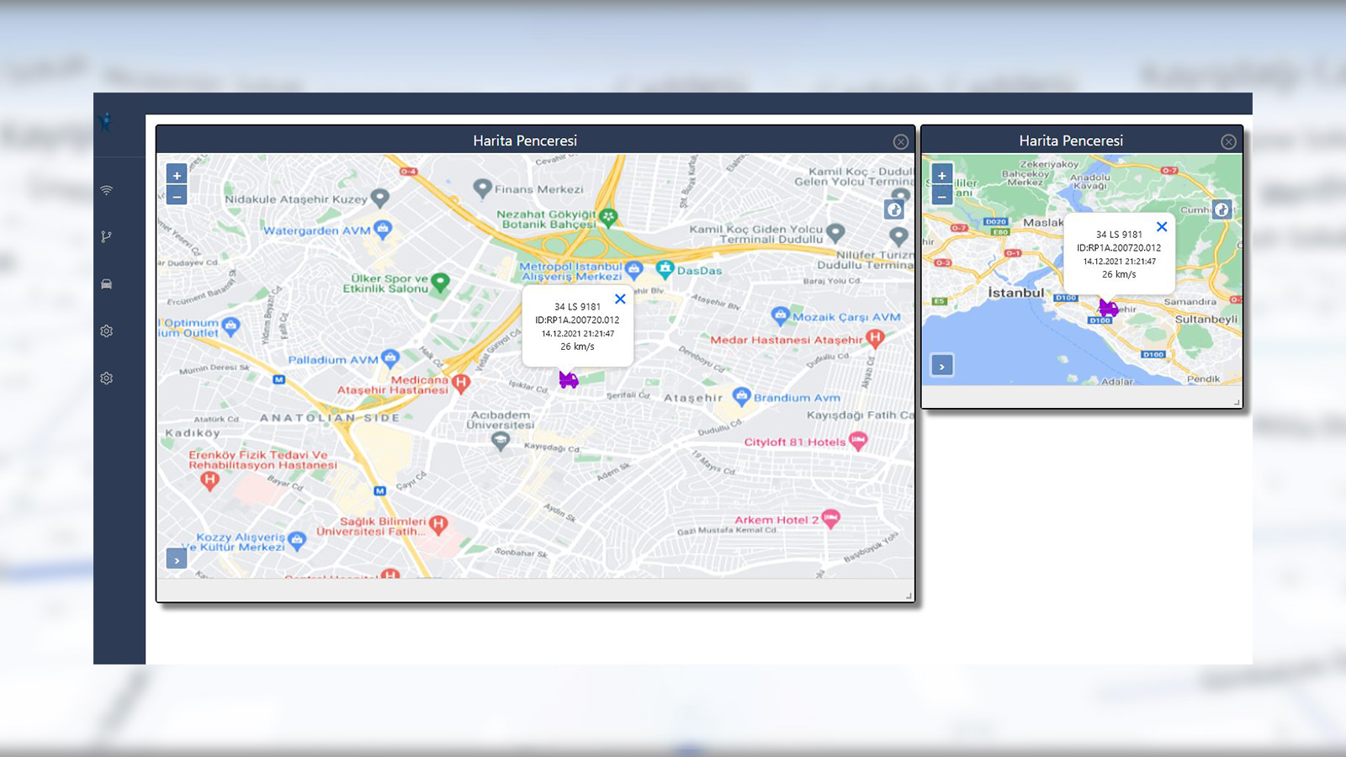1346x757 pixels.
Task: Zoom in using plus button on large map
Action: point(177,175)
